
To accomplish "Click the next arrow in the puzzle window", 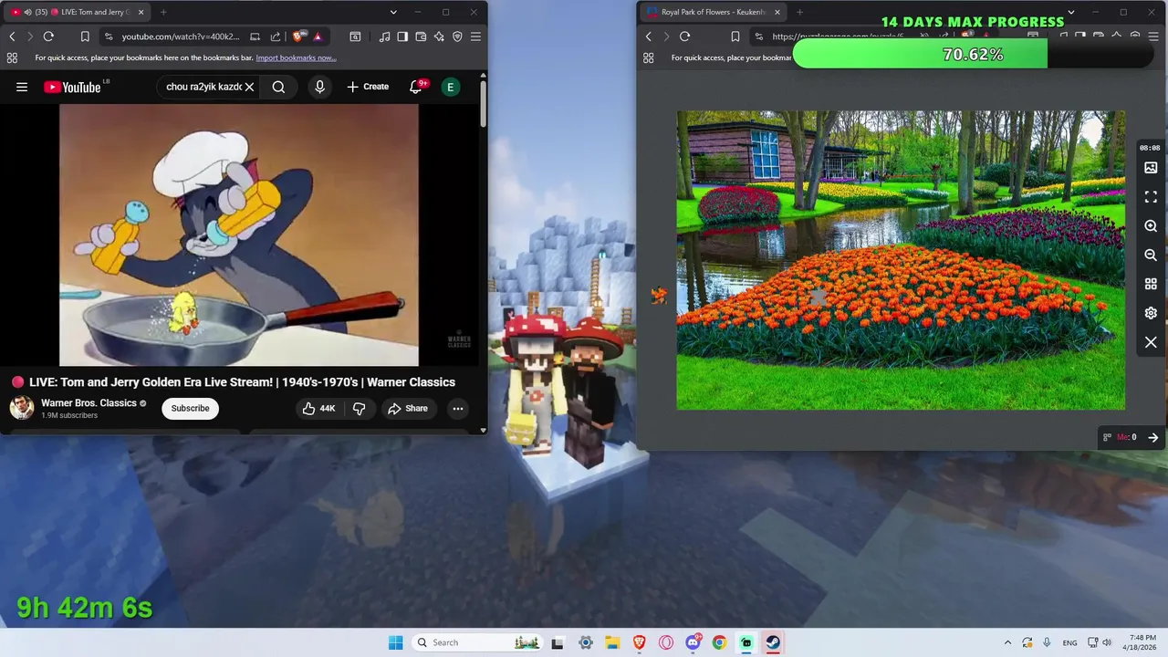I will [1152, 437].
